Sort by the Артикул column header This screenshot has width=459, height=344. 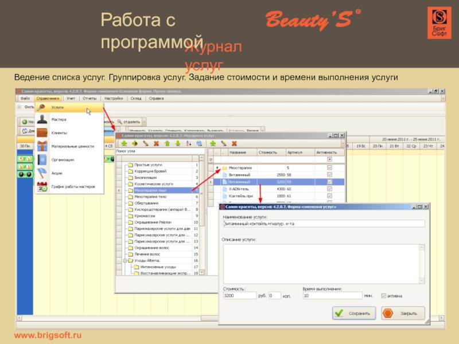pos(300,153)
